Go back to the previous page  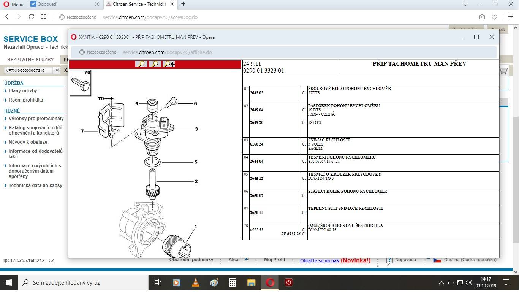(x=7, y=17)
